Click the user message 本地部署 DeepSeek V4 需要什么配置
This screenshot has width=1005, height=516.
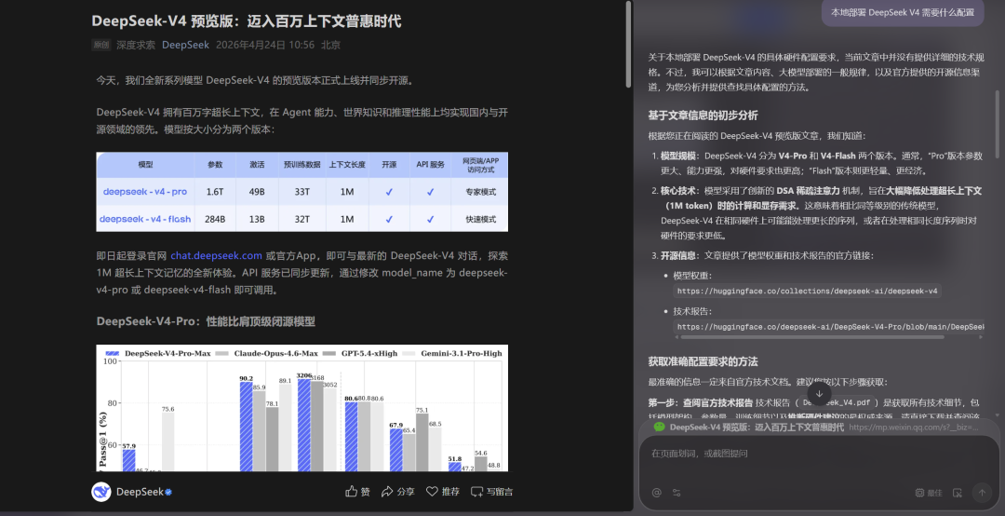pyautogui.click(x=903, y=12)
